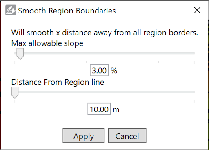209x150 pixels.
Task: Set distance slider to its maximum end
Action: point(194,92)
